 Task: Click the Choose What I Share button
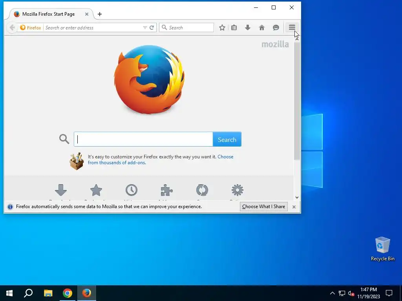263,207
